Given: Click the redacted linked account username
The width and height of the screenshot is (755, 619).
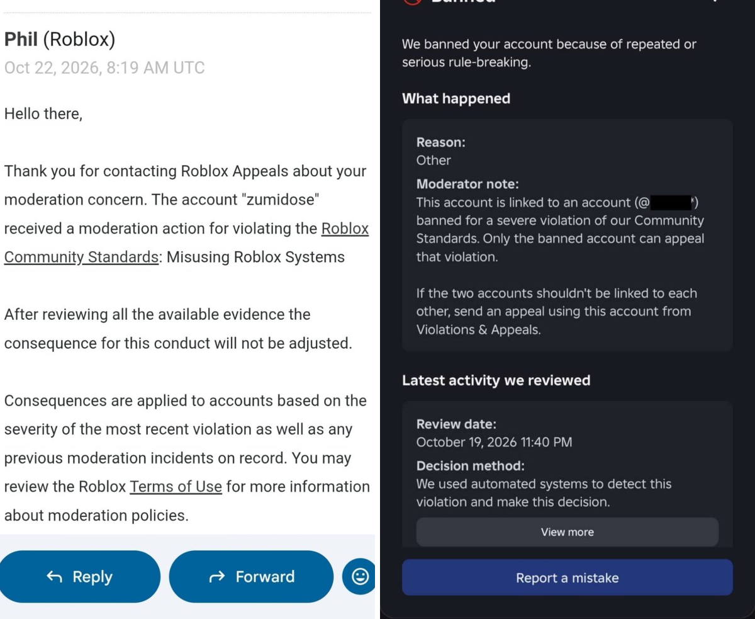Looking at the screenshot, I should coord(671,203).
